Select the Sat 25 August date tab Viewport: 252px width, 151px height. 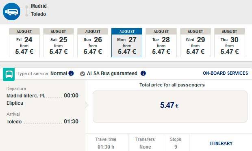click(x=59, y=43)
